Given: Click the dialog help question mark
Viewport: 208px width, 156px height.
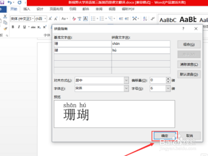Looking at the screenshot, I should [x=183, y=29].
